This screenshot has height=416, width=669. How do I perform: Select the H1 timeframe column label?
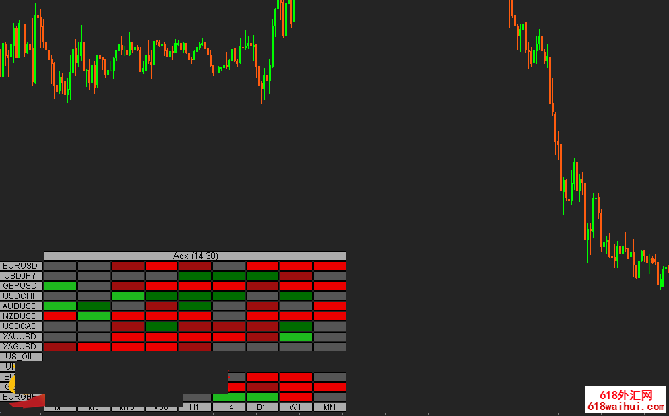click(x=195, y=407)
